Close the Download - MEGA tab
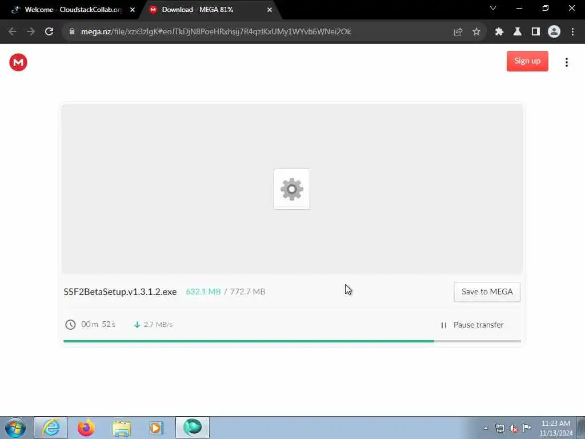Screen dimensions: 585x439 click(270, 10)
